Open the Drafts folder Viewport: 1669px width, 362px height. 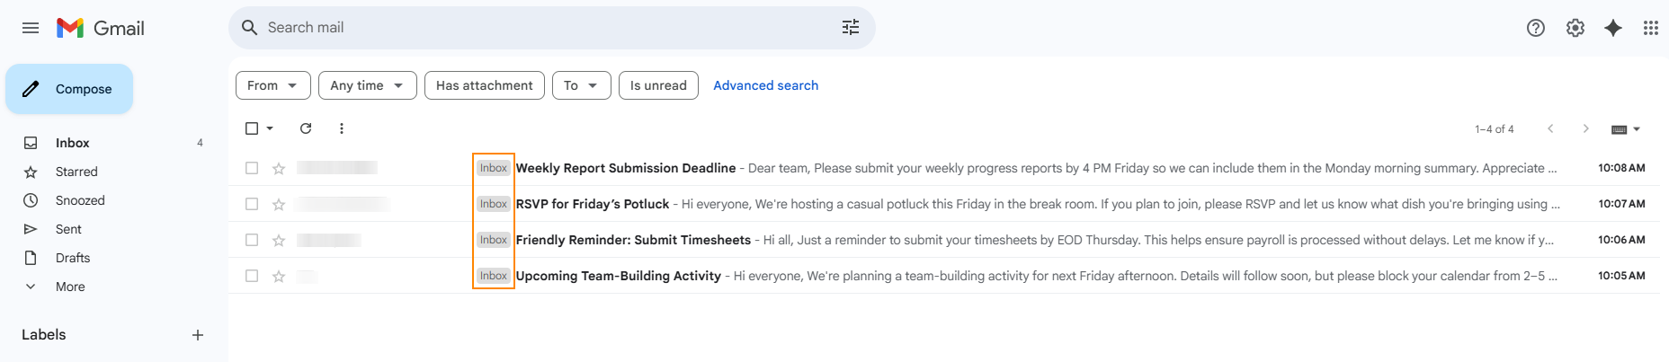click(73, 258)
